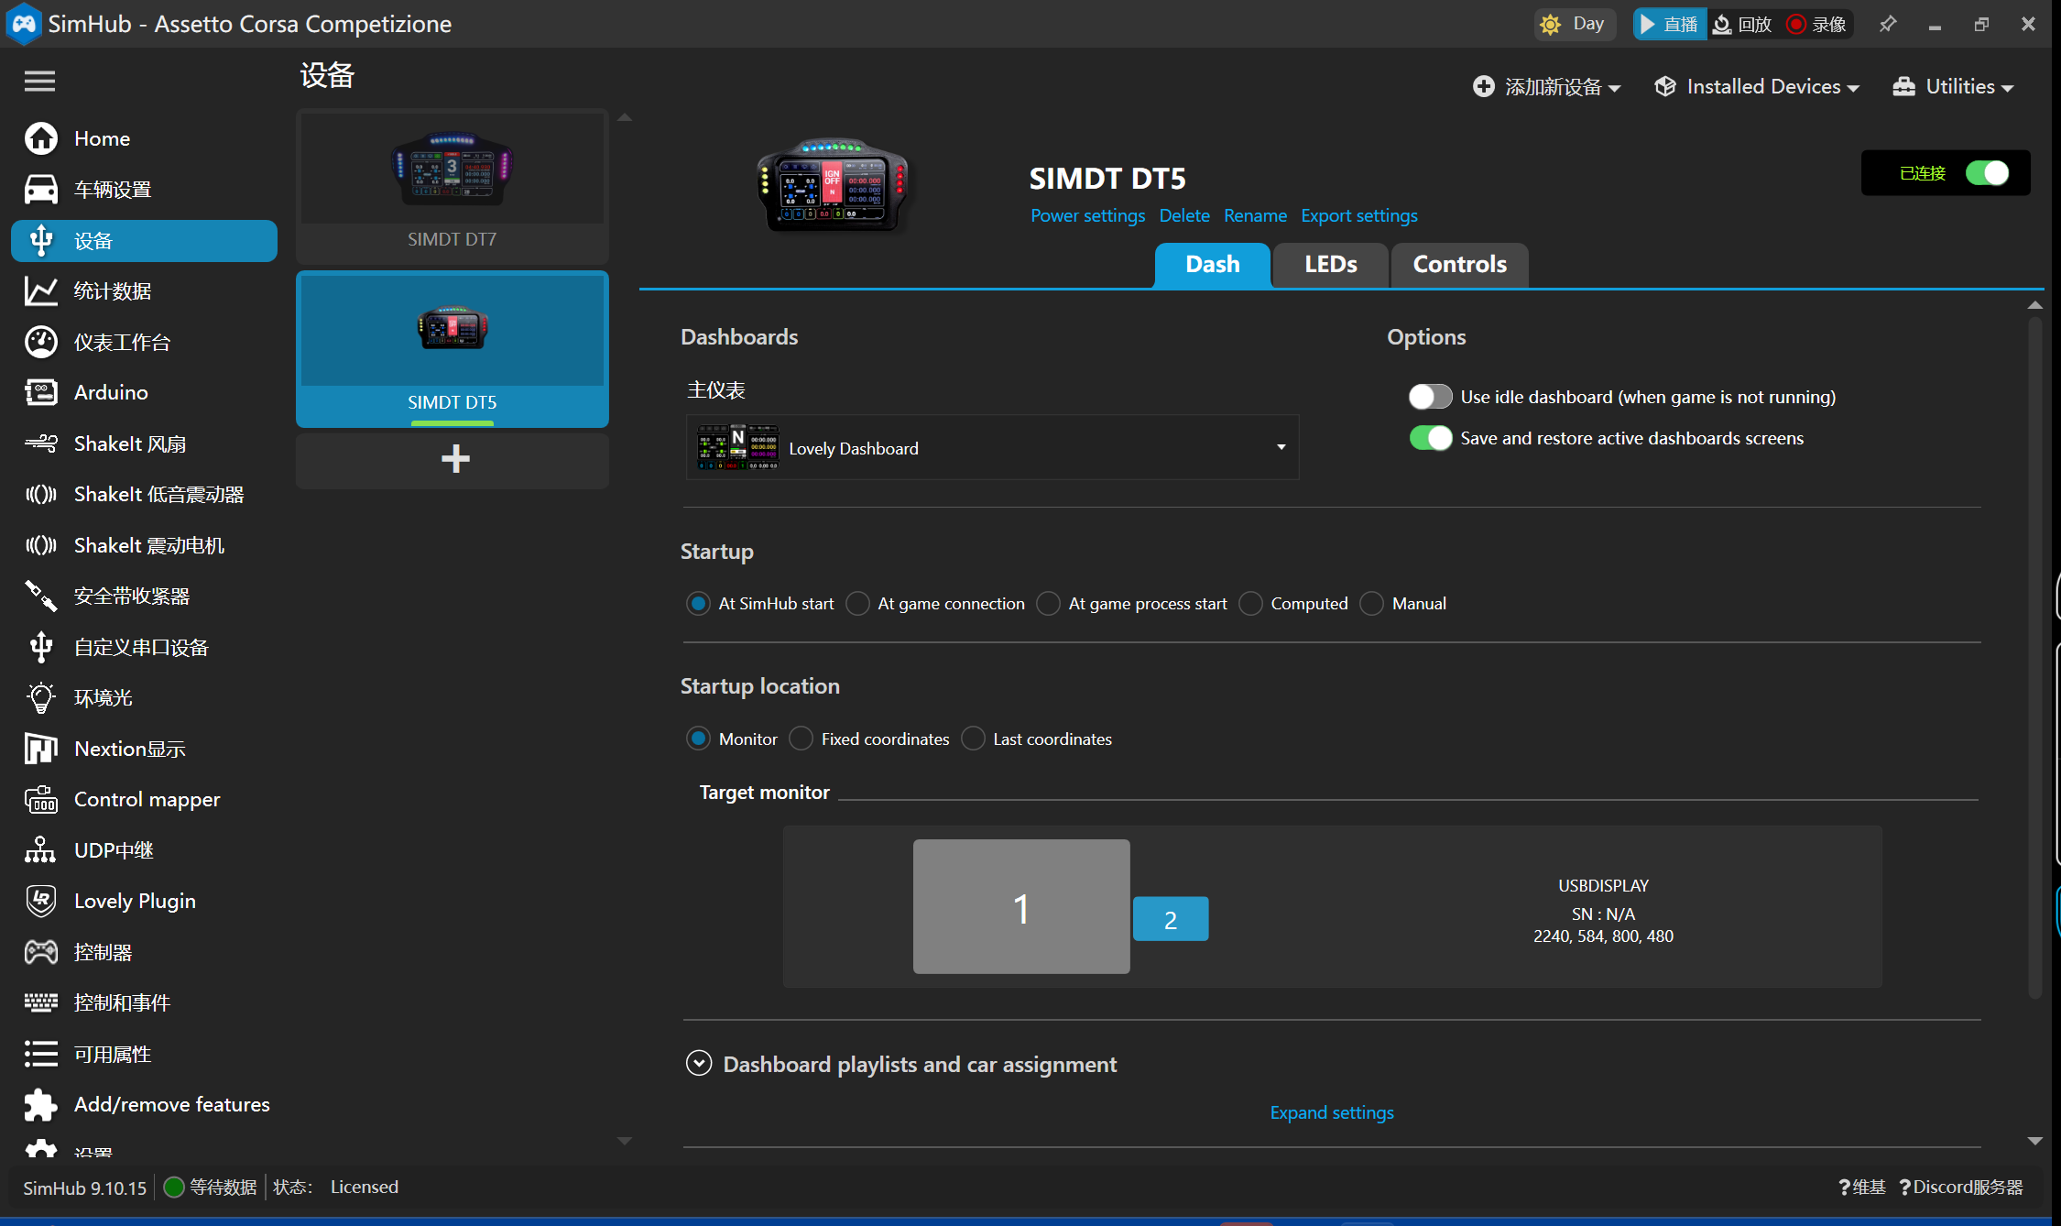Select monitor 1 as target

click(1021, 907)
